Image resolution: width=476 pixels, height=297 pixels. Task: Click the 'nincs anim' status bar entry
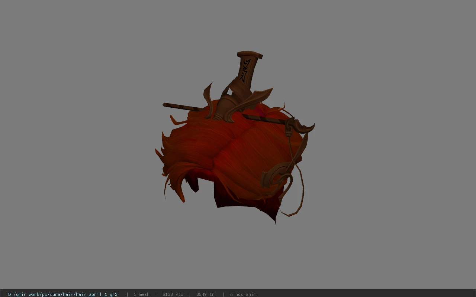(243, 294)
